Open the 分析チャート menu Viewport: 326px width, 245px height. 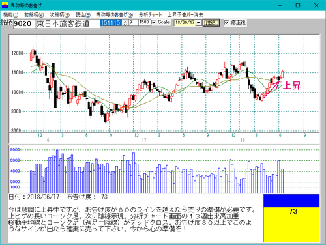(x=150, y=15)
